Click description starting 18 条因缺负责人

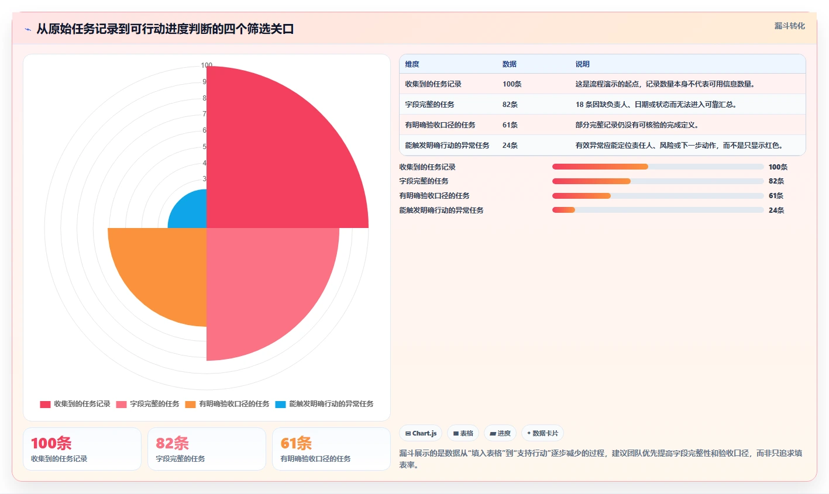[x=657, y=105]
